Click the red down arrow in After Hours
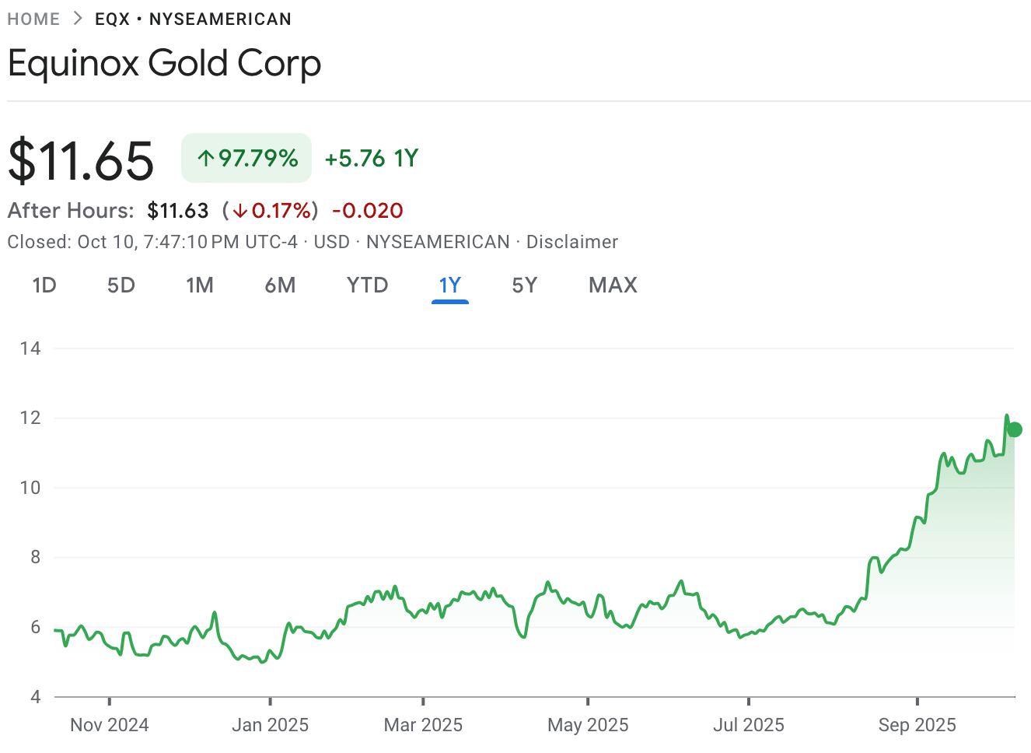The image size is (1031, 753). pos(240,211)
